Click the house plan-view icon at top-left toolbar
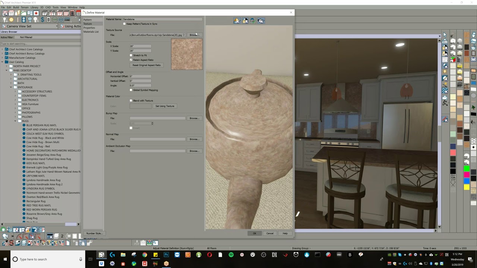 (5, 13)
